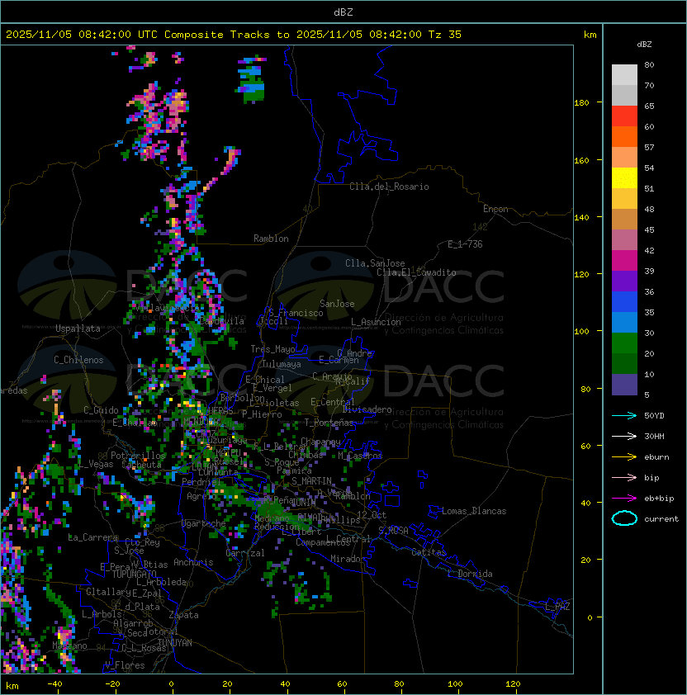Click the Ramblon label near the 140 km line
This screenshot has height=695, width=687.
click(x=271, y=239)
